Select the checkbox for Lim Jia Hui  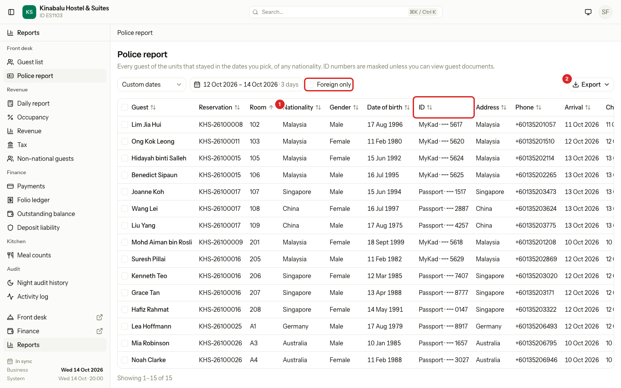click(x=125, y=125)
